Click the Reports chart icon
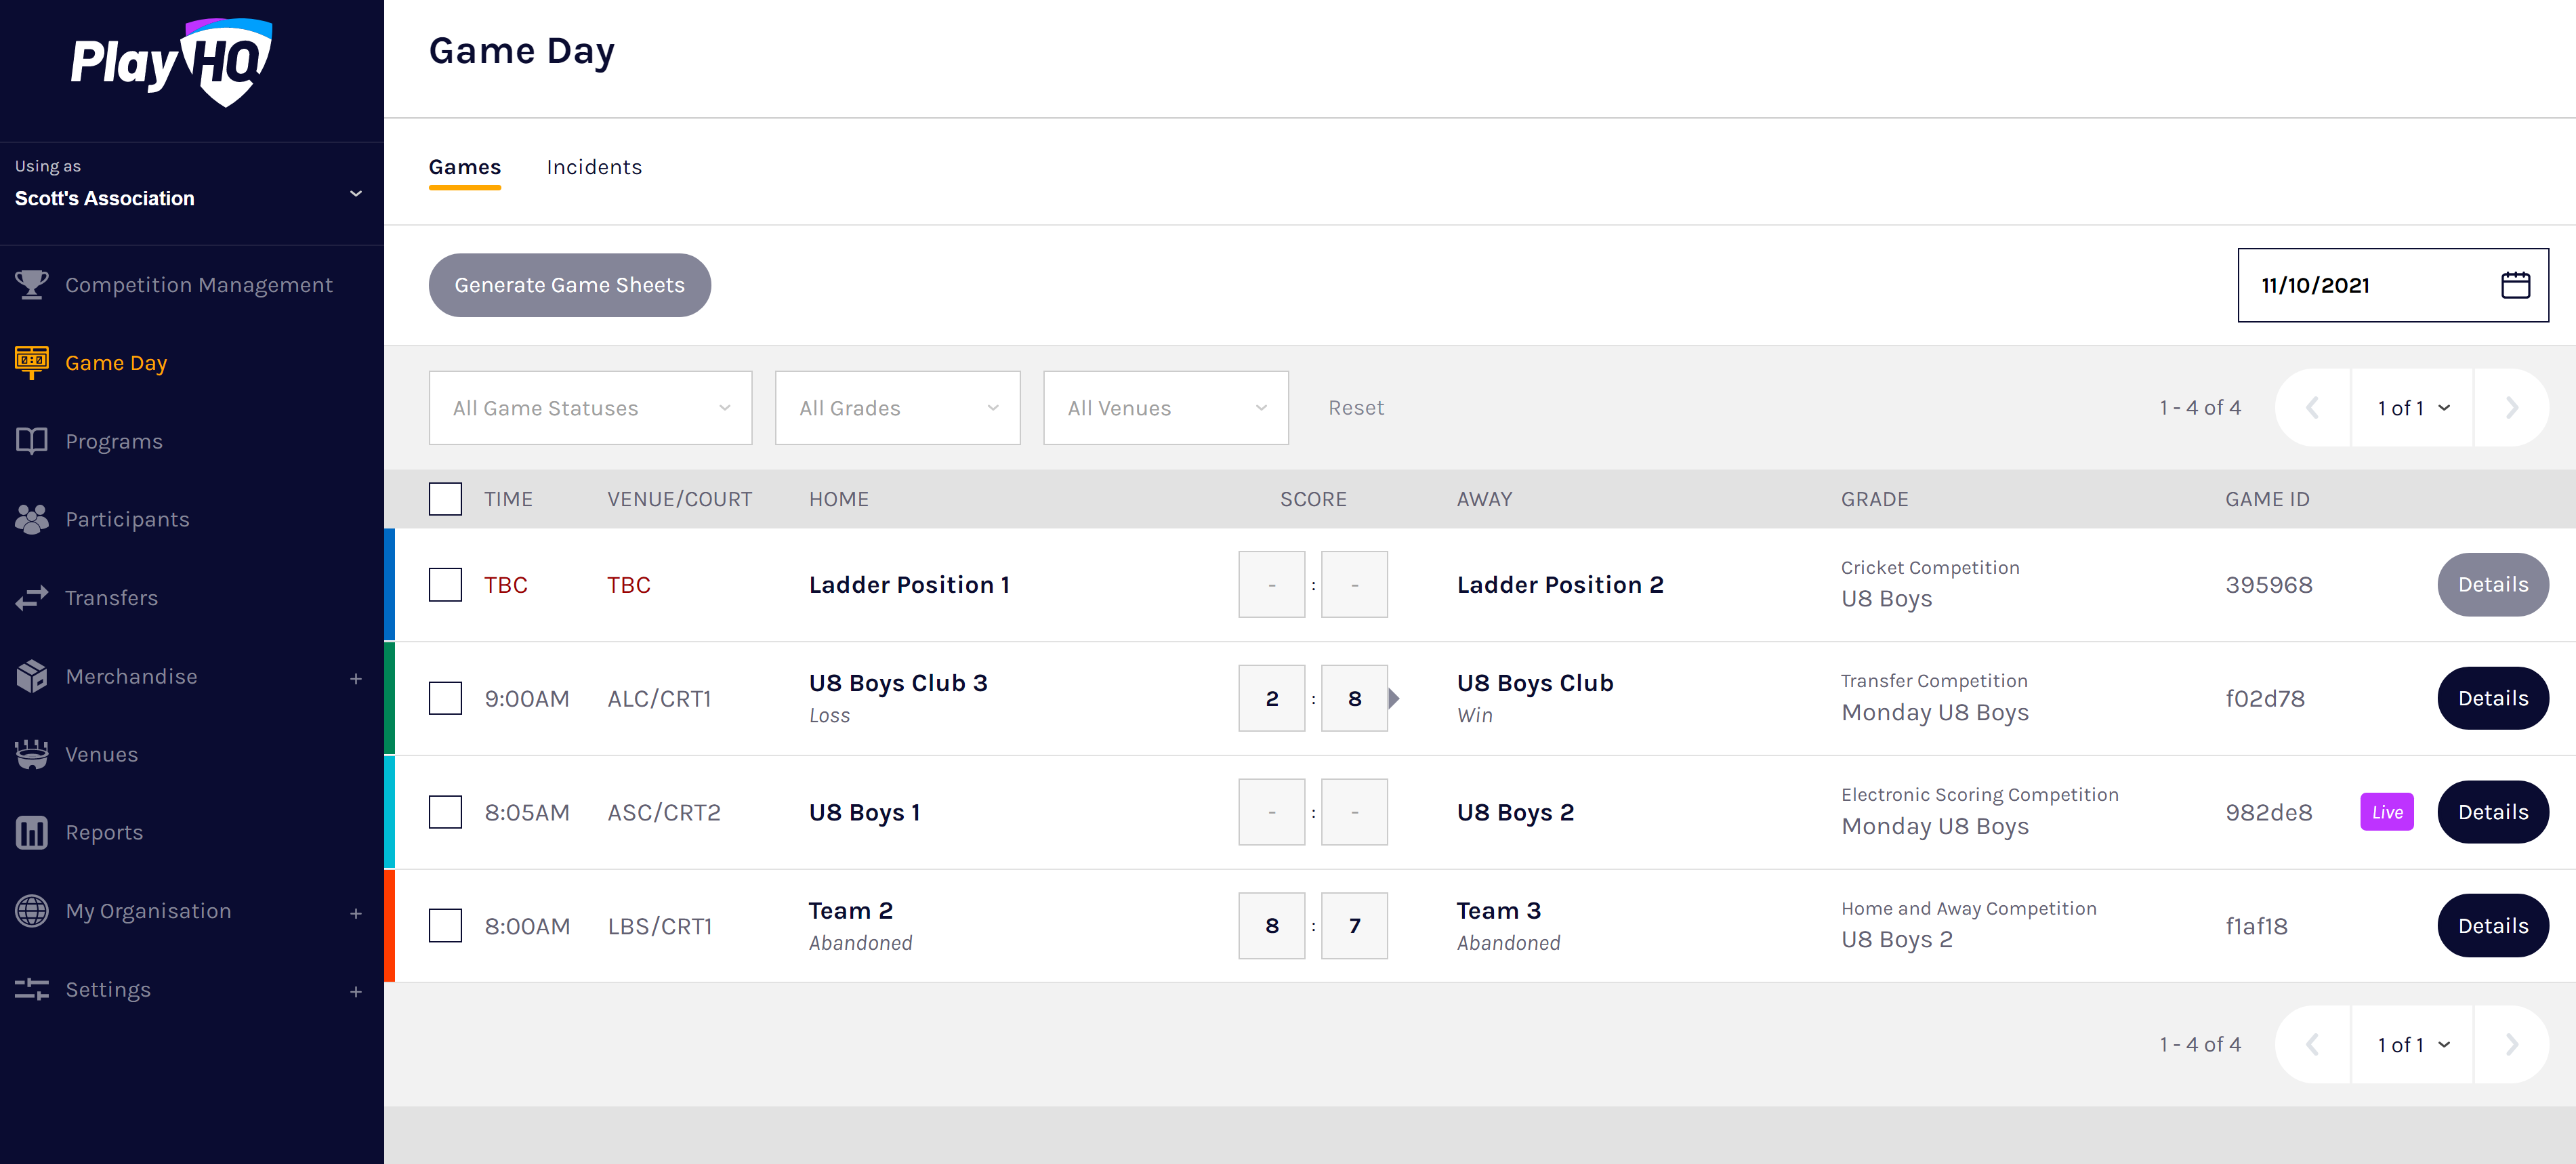Image resolution: width=2576 pixels, height=1164 pixels. 31,832
